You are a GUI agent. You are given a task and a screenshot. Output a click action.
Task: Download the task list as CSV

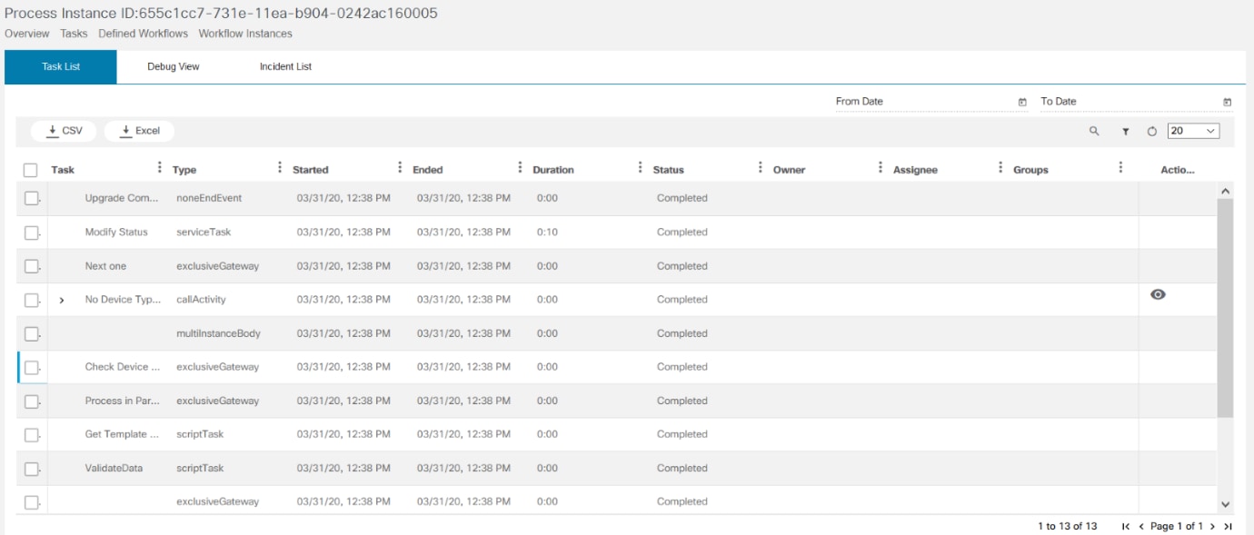(64, 131)
